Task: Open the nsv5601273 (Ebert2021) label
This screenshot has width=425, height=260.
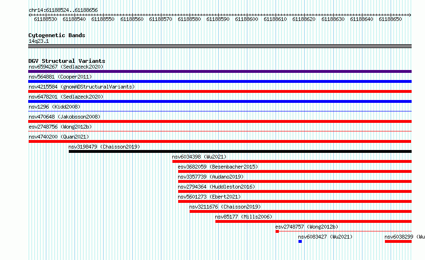Action: (209, 197)
